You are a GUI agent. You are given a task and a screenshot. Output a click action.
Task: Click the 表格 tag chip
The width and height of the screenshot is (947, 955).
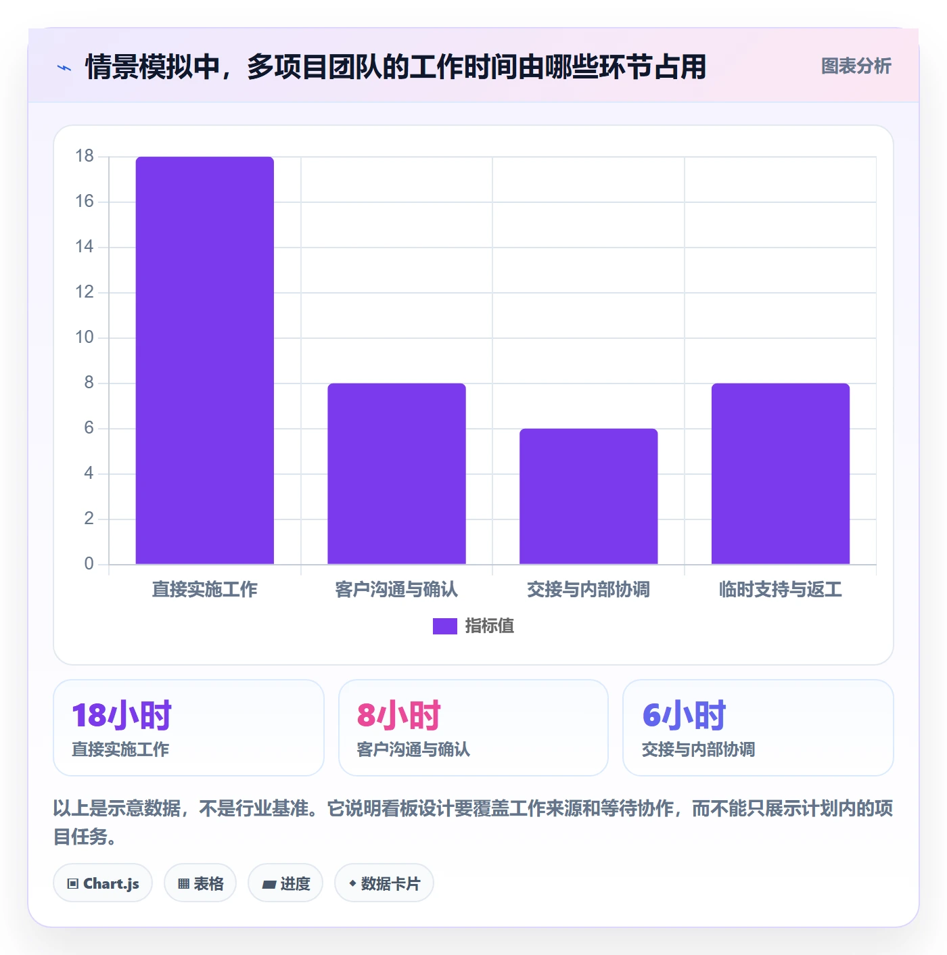pos(200,883)
